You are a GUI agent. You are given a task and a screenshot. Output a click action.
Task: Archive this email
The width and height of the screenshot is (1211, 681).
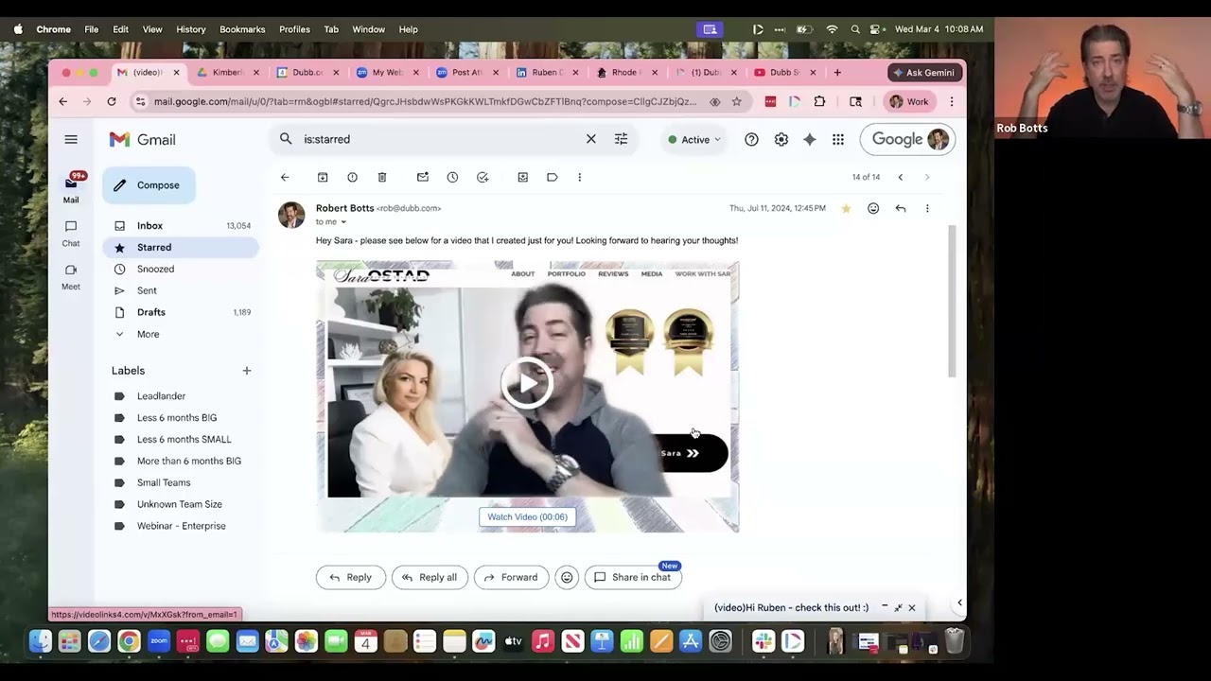pos(323,177)
